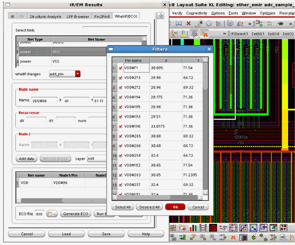Switch to the Structural Analysis tab

(x=46, y=16)
